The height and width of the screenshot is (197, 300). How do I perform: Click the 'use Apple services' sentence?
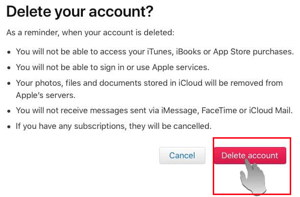113,68
